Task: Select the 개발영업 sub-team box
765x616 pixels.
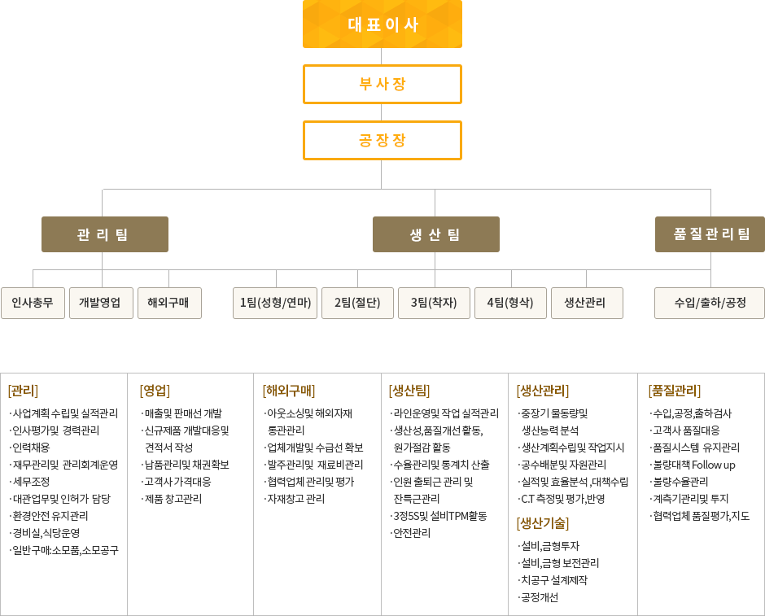Action: (x=101, y=303)
